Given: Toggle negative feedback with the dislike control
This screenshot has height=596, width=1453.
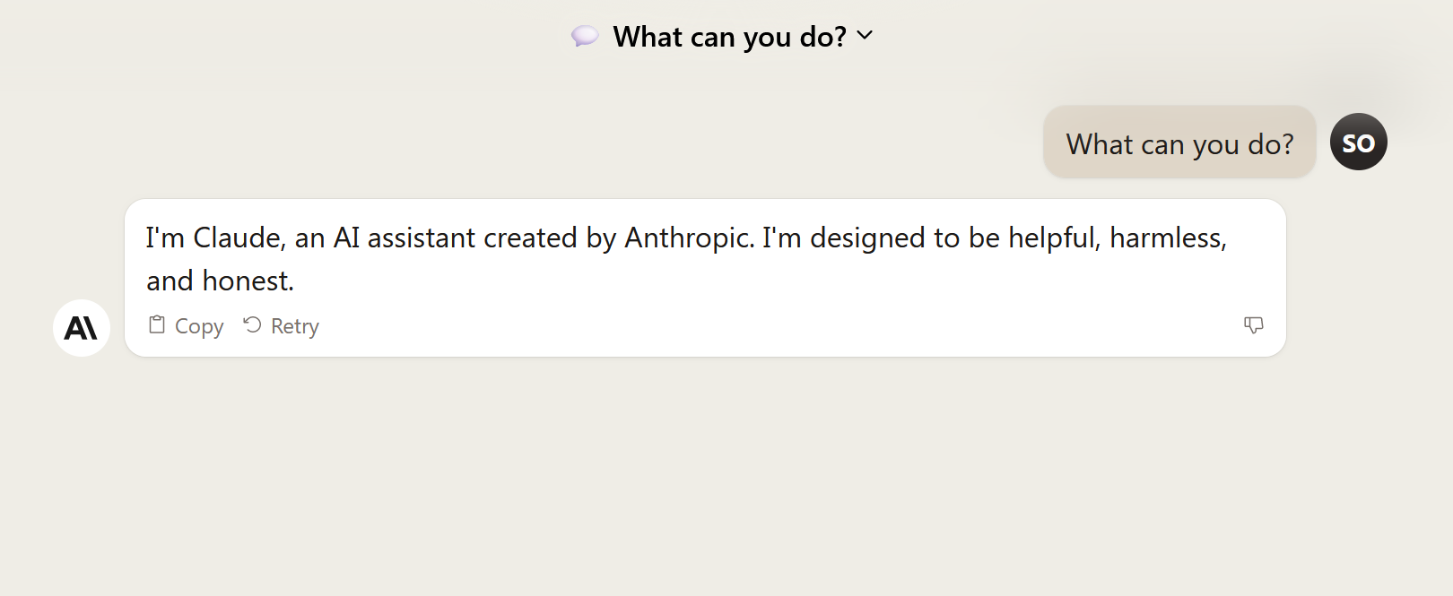Looking at the screenshot, I should tap(1254, 325).
